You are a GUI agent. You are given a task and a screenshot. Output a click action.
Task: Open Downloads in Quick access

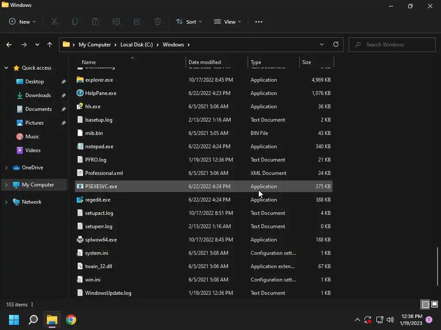tap(38, 95)
